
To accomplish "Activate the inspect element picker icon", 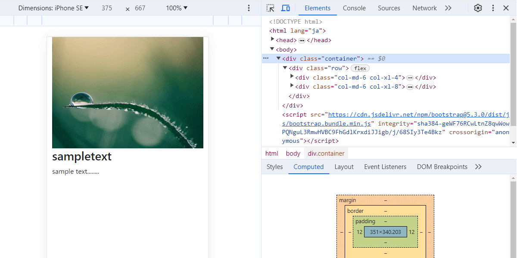I will (270, 8).
